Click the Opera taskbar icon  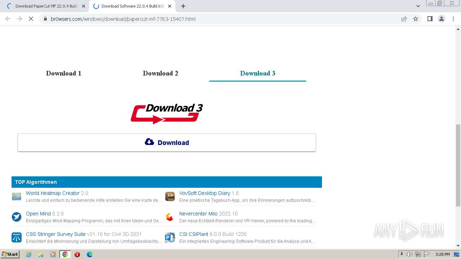[x=77, y=254]
